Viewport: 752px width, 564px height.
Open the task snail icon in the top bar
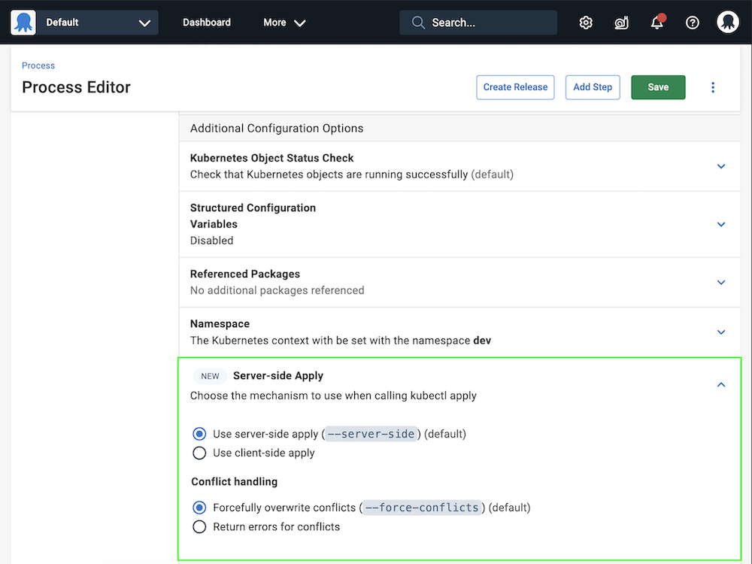point(621,23)
